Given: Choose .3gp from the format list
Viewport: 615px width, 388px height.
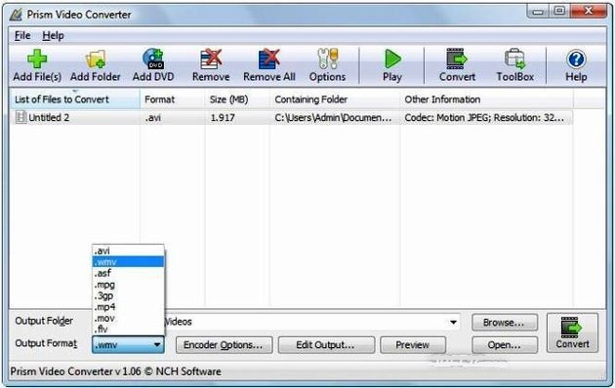Looking at the screenshot, I should click(x=128, y=295).
